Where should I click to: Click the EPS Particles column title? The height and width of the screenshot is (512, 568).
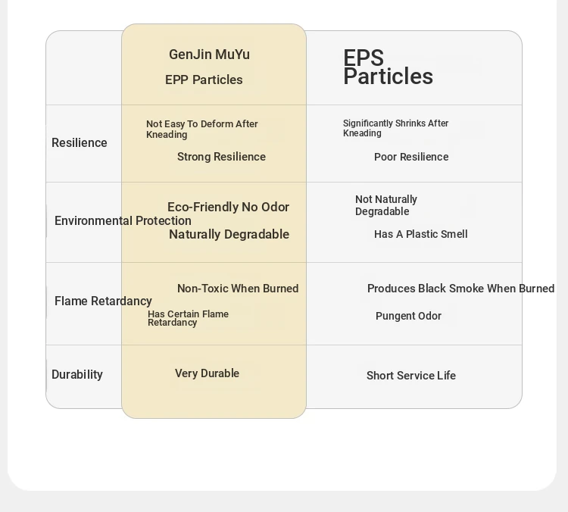pos(388,67)
